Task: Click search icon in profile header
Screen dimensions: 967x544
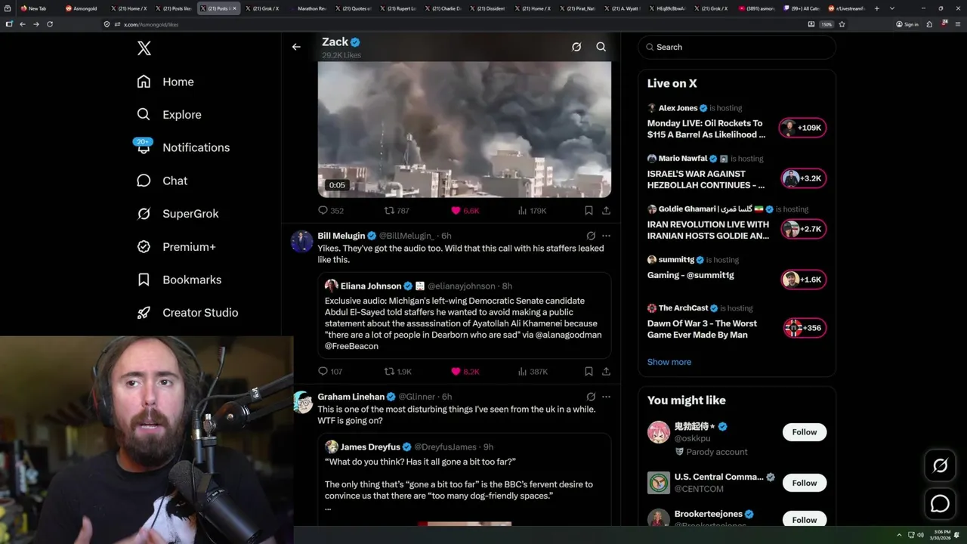Action: tap(601, 47)
